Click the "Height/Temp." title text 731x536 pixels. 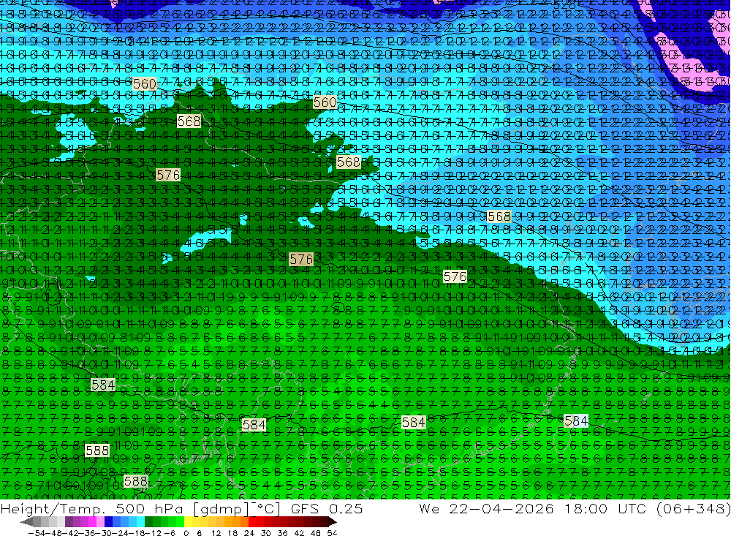(x=51, y=508)
